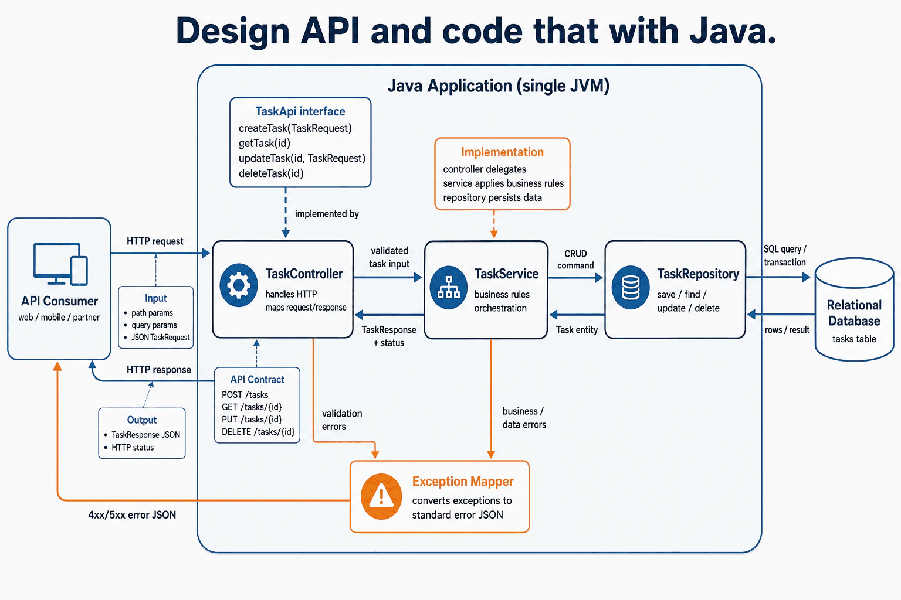The height and width of the screenshot is (600, 901).
Task: Click the 'SQL query / transaction' label
Action: 785,255
